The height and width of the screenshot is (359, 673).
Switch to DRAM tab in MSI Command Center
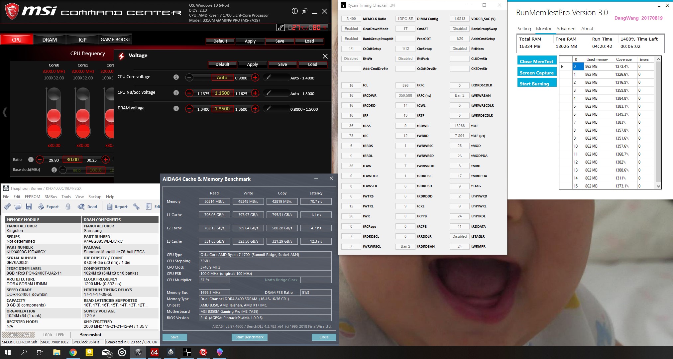50,40
